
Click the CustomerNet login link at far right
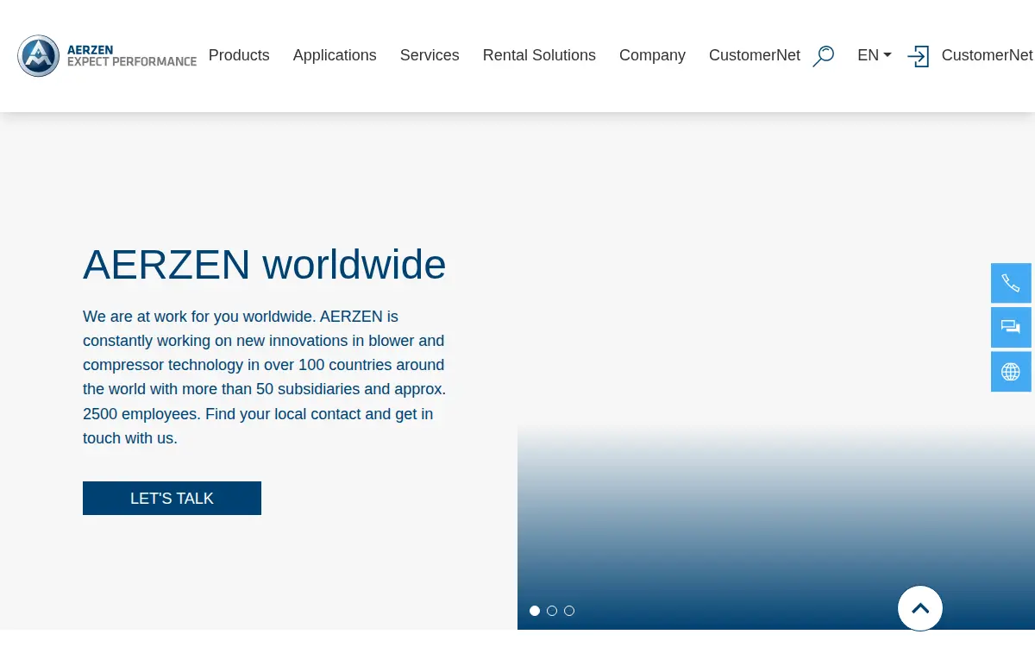987,55
